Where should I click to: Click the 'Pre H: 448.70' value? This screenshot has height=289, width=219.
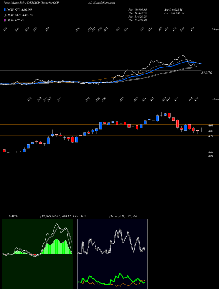tap(138, 13)
